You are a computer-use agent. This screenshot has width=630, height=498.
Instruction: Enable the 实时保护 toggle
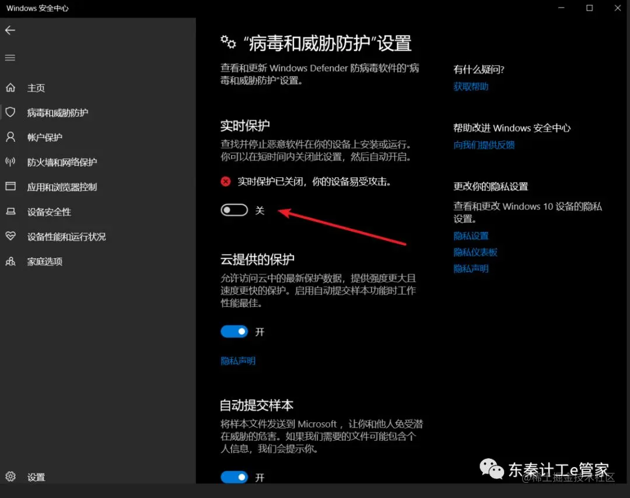pos(234,209)
